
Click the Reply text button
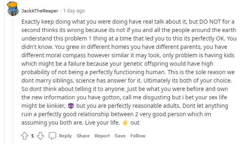point(65,136)
